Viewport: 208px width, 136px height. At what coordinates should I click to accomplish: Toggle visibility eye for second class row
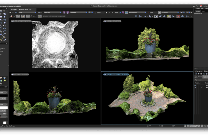coord(195,88)
